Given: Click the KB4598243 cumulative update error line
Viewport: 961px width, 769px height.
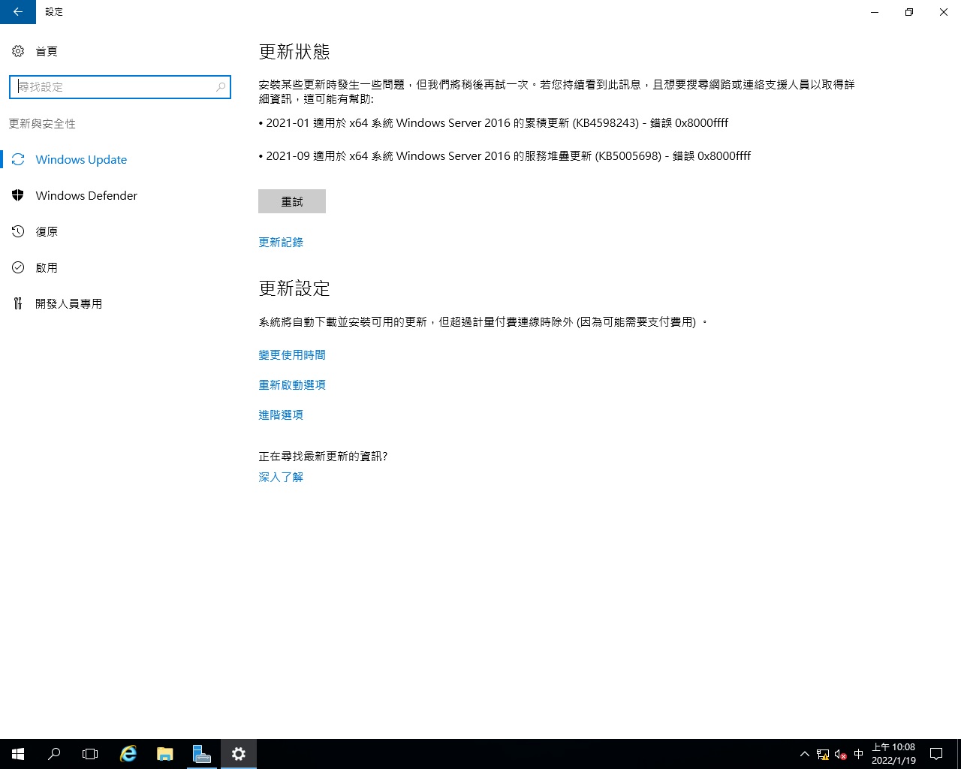Looking at the screenshot, I should tap(493, 123).
